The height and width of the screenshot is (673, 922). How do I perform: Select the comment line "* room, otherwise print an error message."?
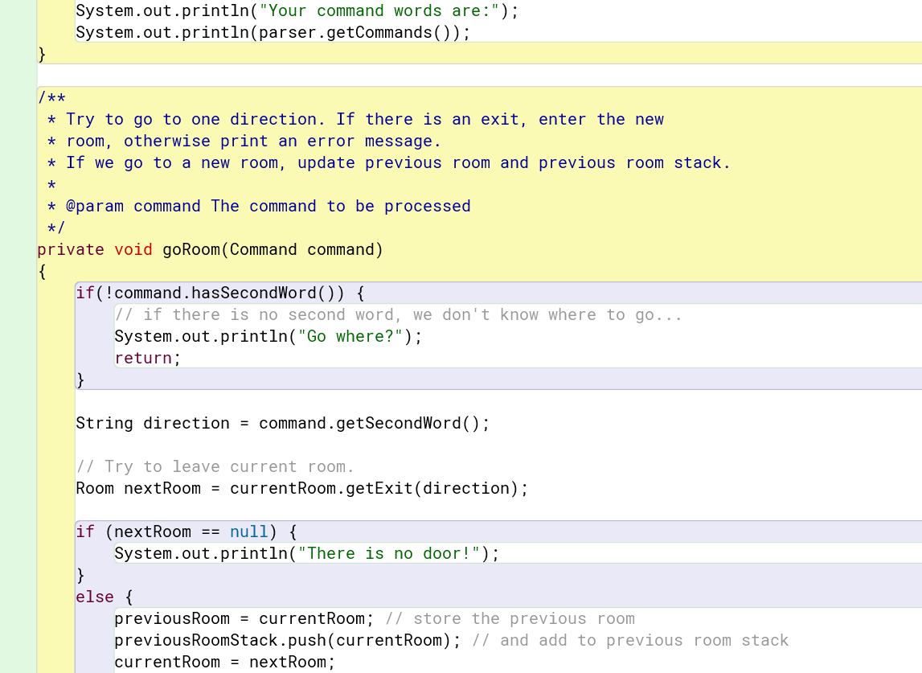[244, 142]
